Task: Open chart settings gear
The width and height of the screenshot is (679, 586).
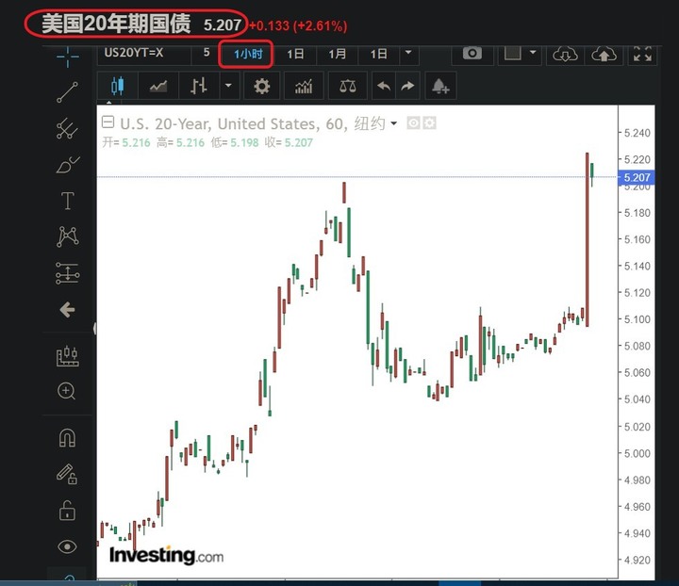Action: 261,86
